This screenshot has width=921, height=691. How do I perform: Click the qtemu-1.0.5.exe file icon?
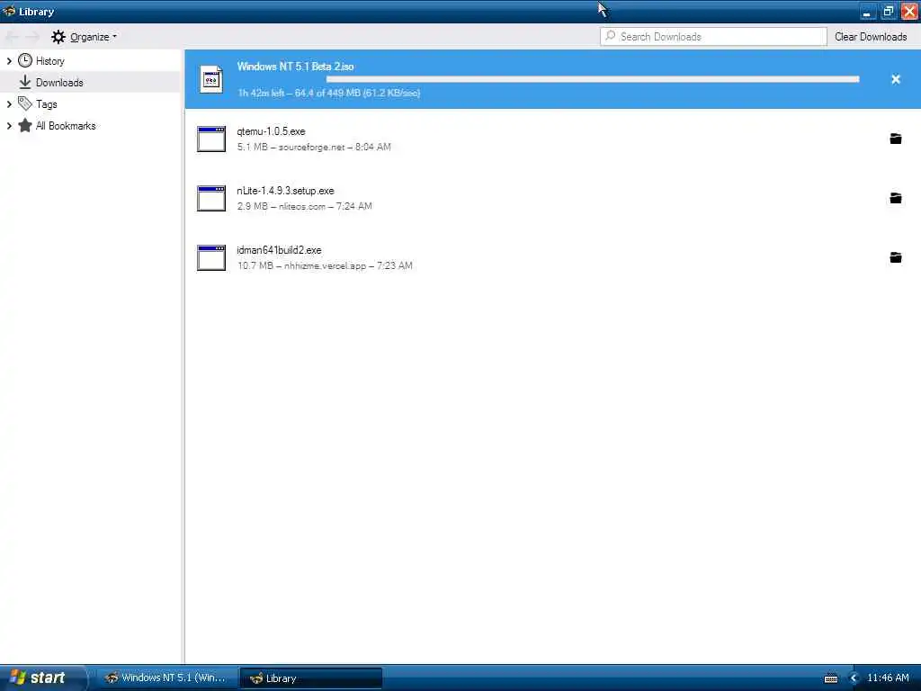pos(211,139)
